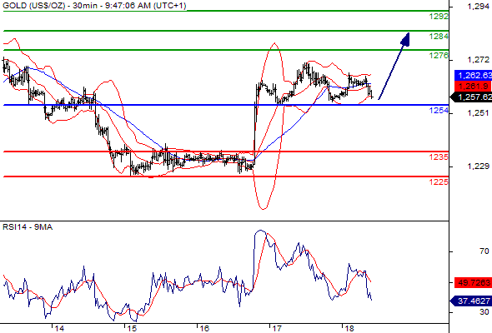492x333 pixels.
Task: Select the black 1,257.62 current price tag
Action: pos(471,97)
